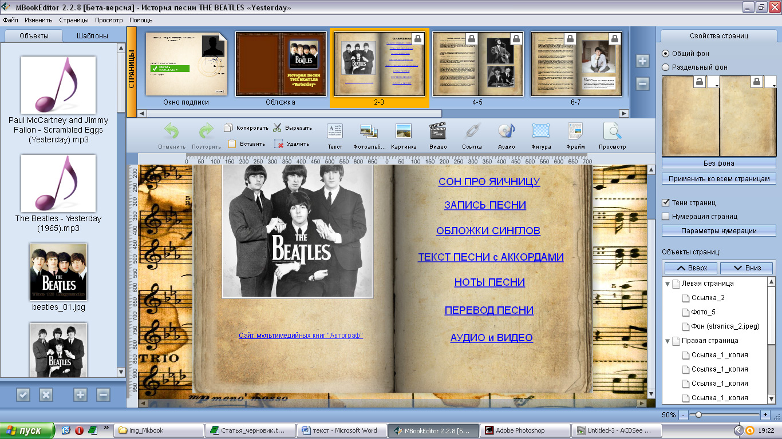The height and width of the screenshot is (439, 782).
Task: Uncheck Тени страниц checkbox
Action: click(x=665, y=202)
